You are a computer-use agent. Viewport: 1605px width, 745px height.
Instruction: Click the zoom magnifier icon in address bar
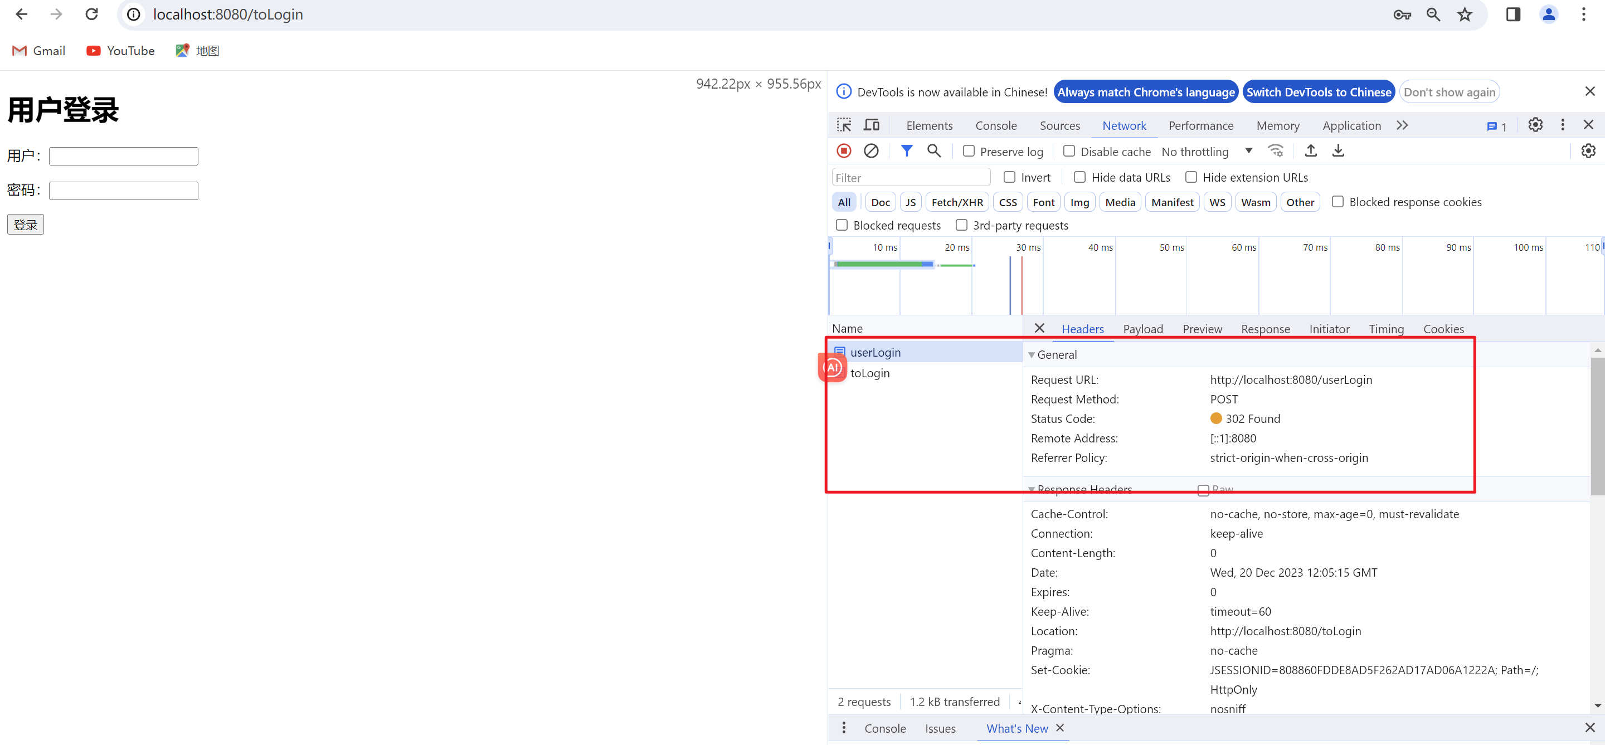click(1433, 14)
